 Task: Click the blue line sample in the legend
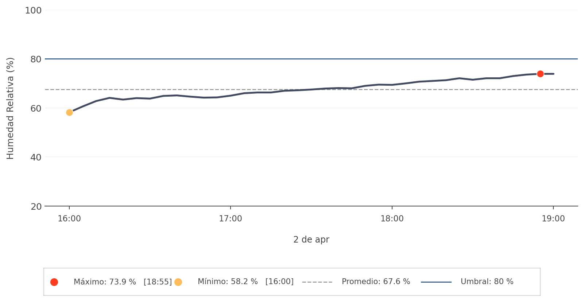[436, 282]
